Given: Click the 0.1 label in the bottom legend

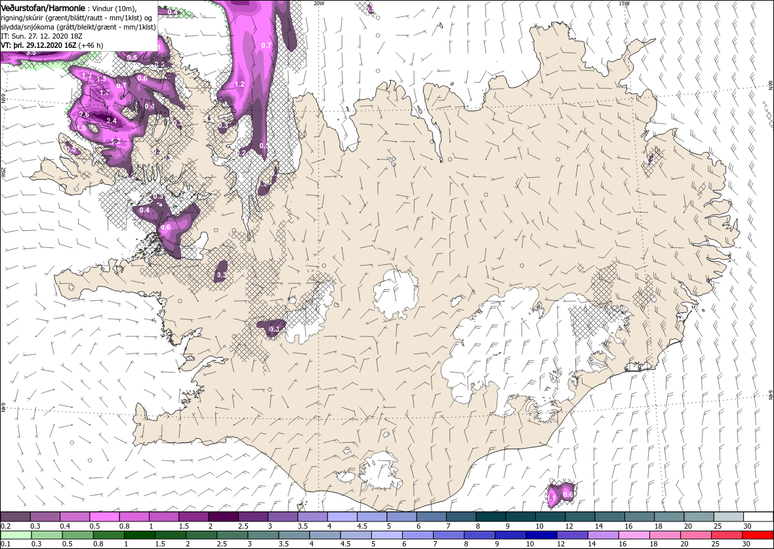Looking at the screenshot, I should [5, 544].
